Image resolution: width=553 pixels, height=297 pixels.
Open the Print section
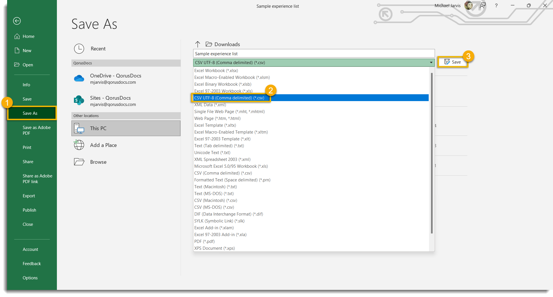27,147
